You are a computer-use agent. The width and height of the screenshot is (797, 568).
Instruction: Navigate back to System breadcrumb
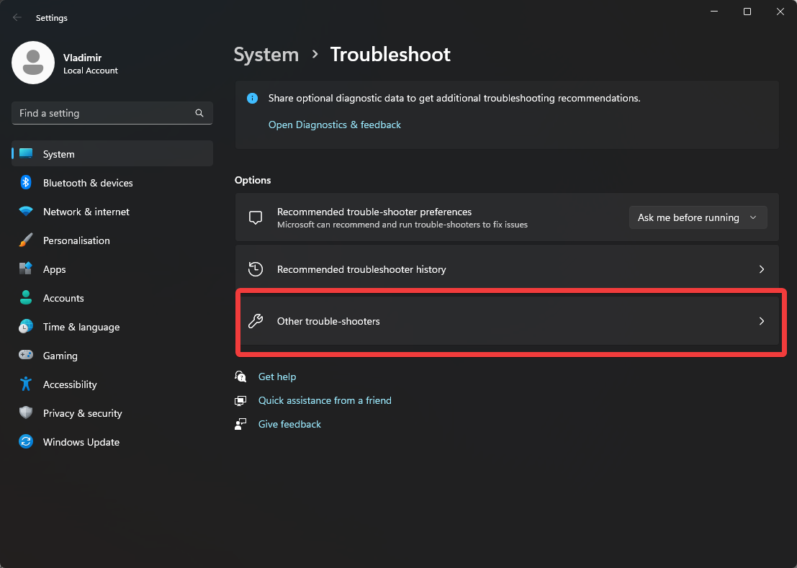coord(266,55)
